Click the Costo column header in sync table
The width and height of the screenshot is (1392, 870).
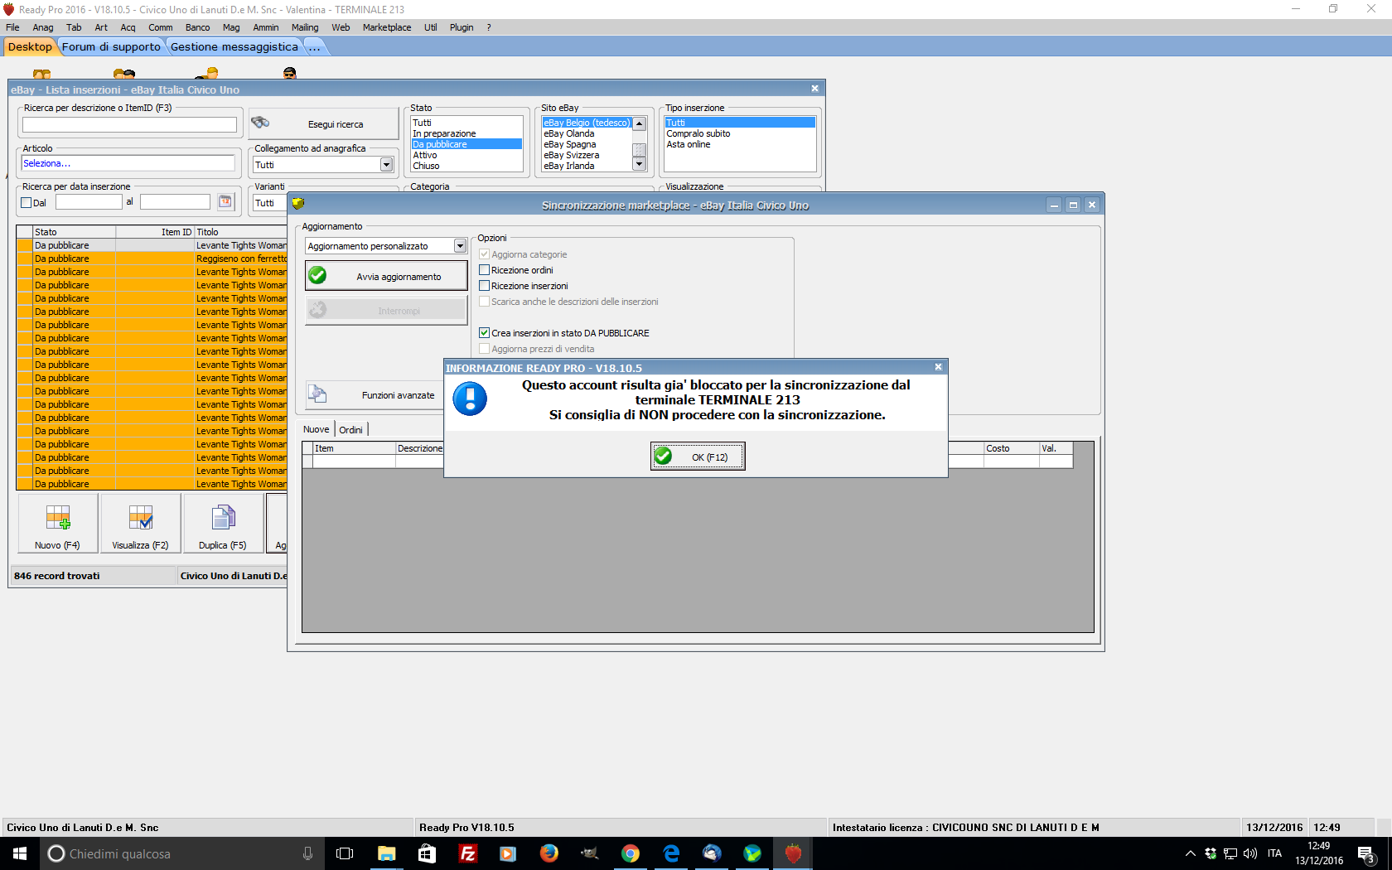tap(1011, 448)
